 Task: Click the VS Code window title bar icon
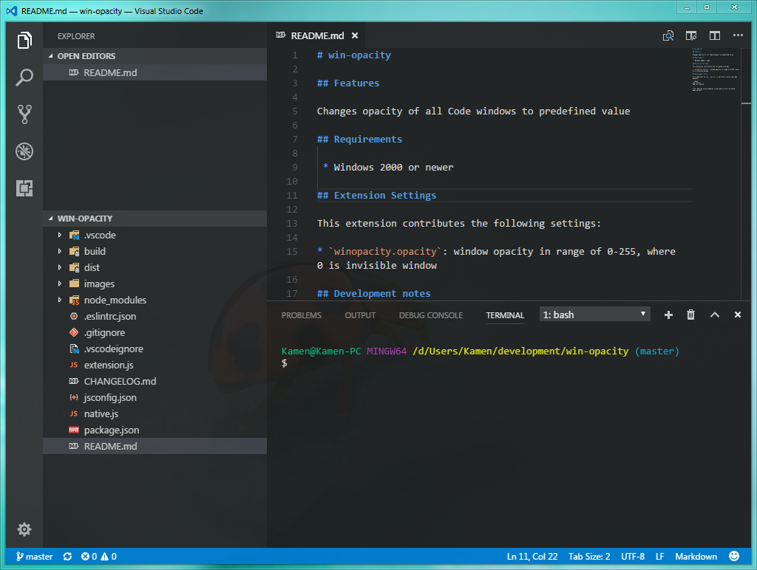pos(12,10)
